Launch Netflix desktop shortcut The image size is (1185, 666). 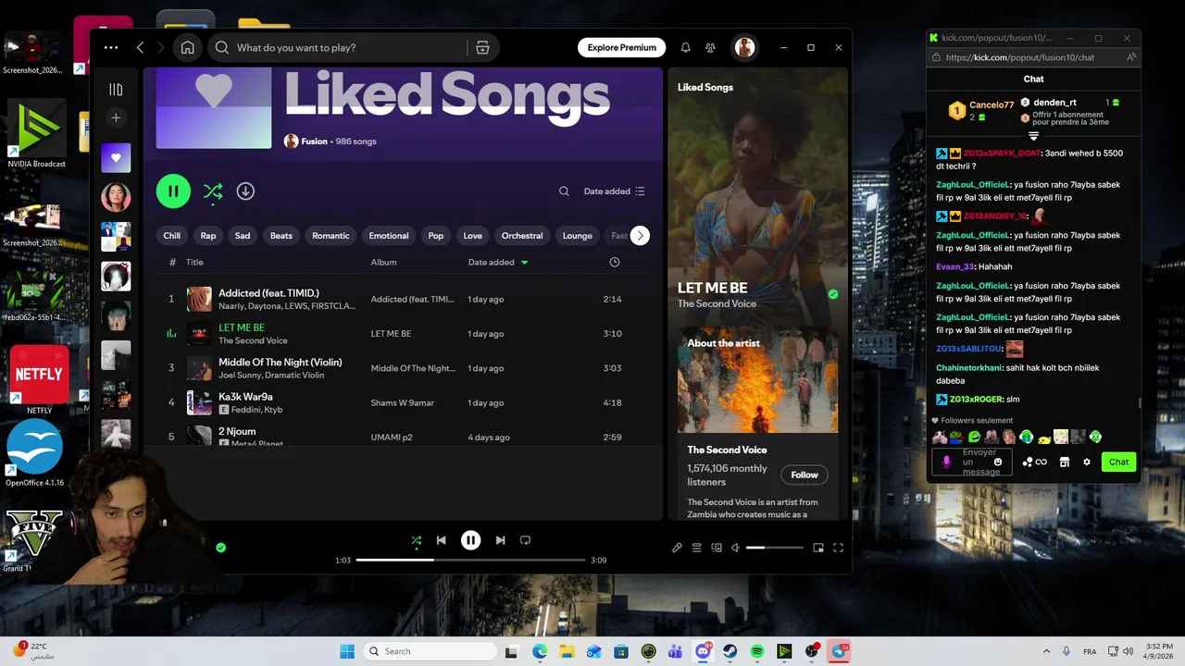pos(39,380)
